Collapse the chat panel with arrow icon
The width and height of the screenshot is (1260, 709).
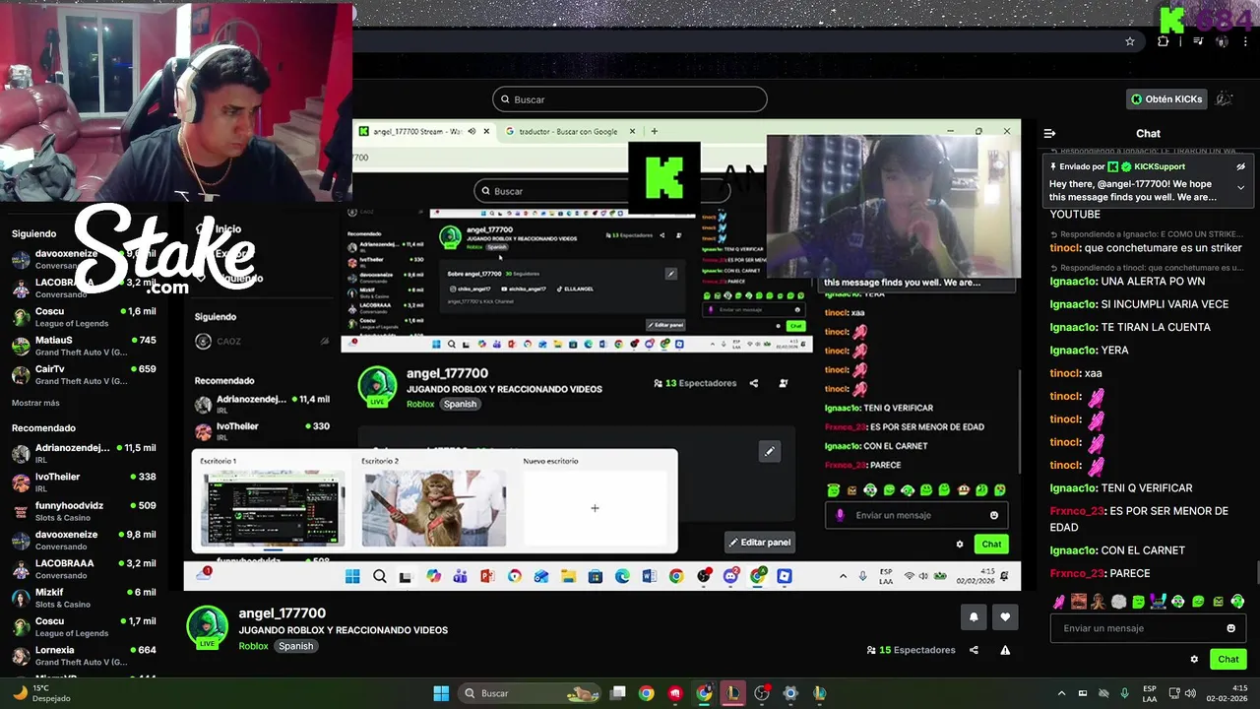(x=1049, y=133)
